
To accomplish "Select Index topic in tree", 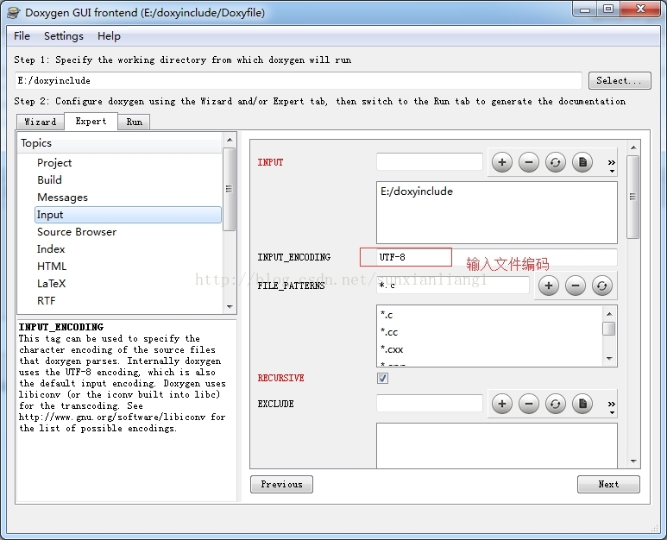I will tap(51, 249).
